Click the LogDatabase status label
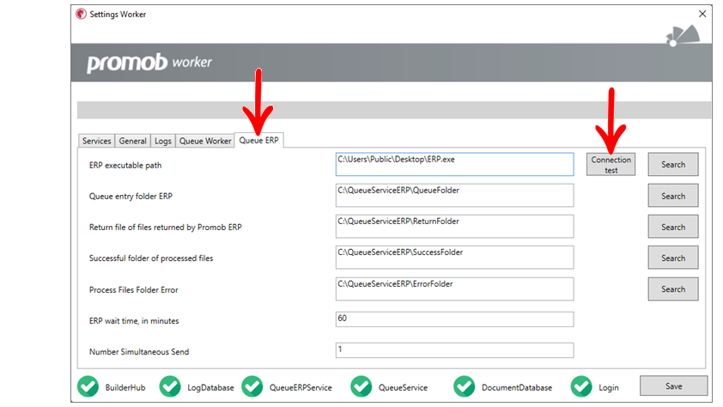723x407 pixels. tap(210, 387)
